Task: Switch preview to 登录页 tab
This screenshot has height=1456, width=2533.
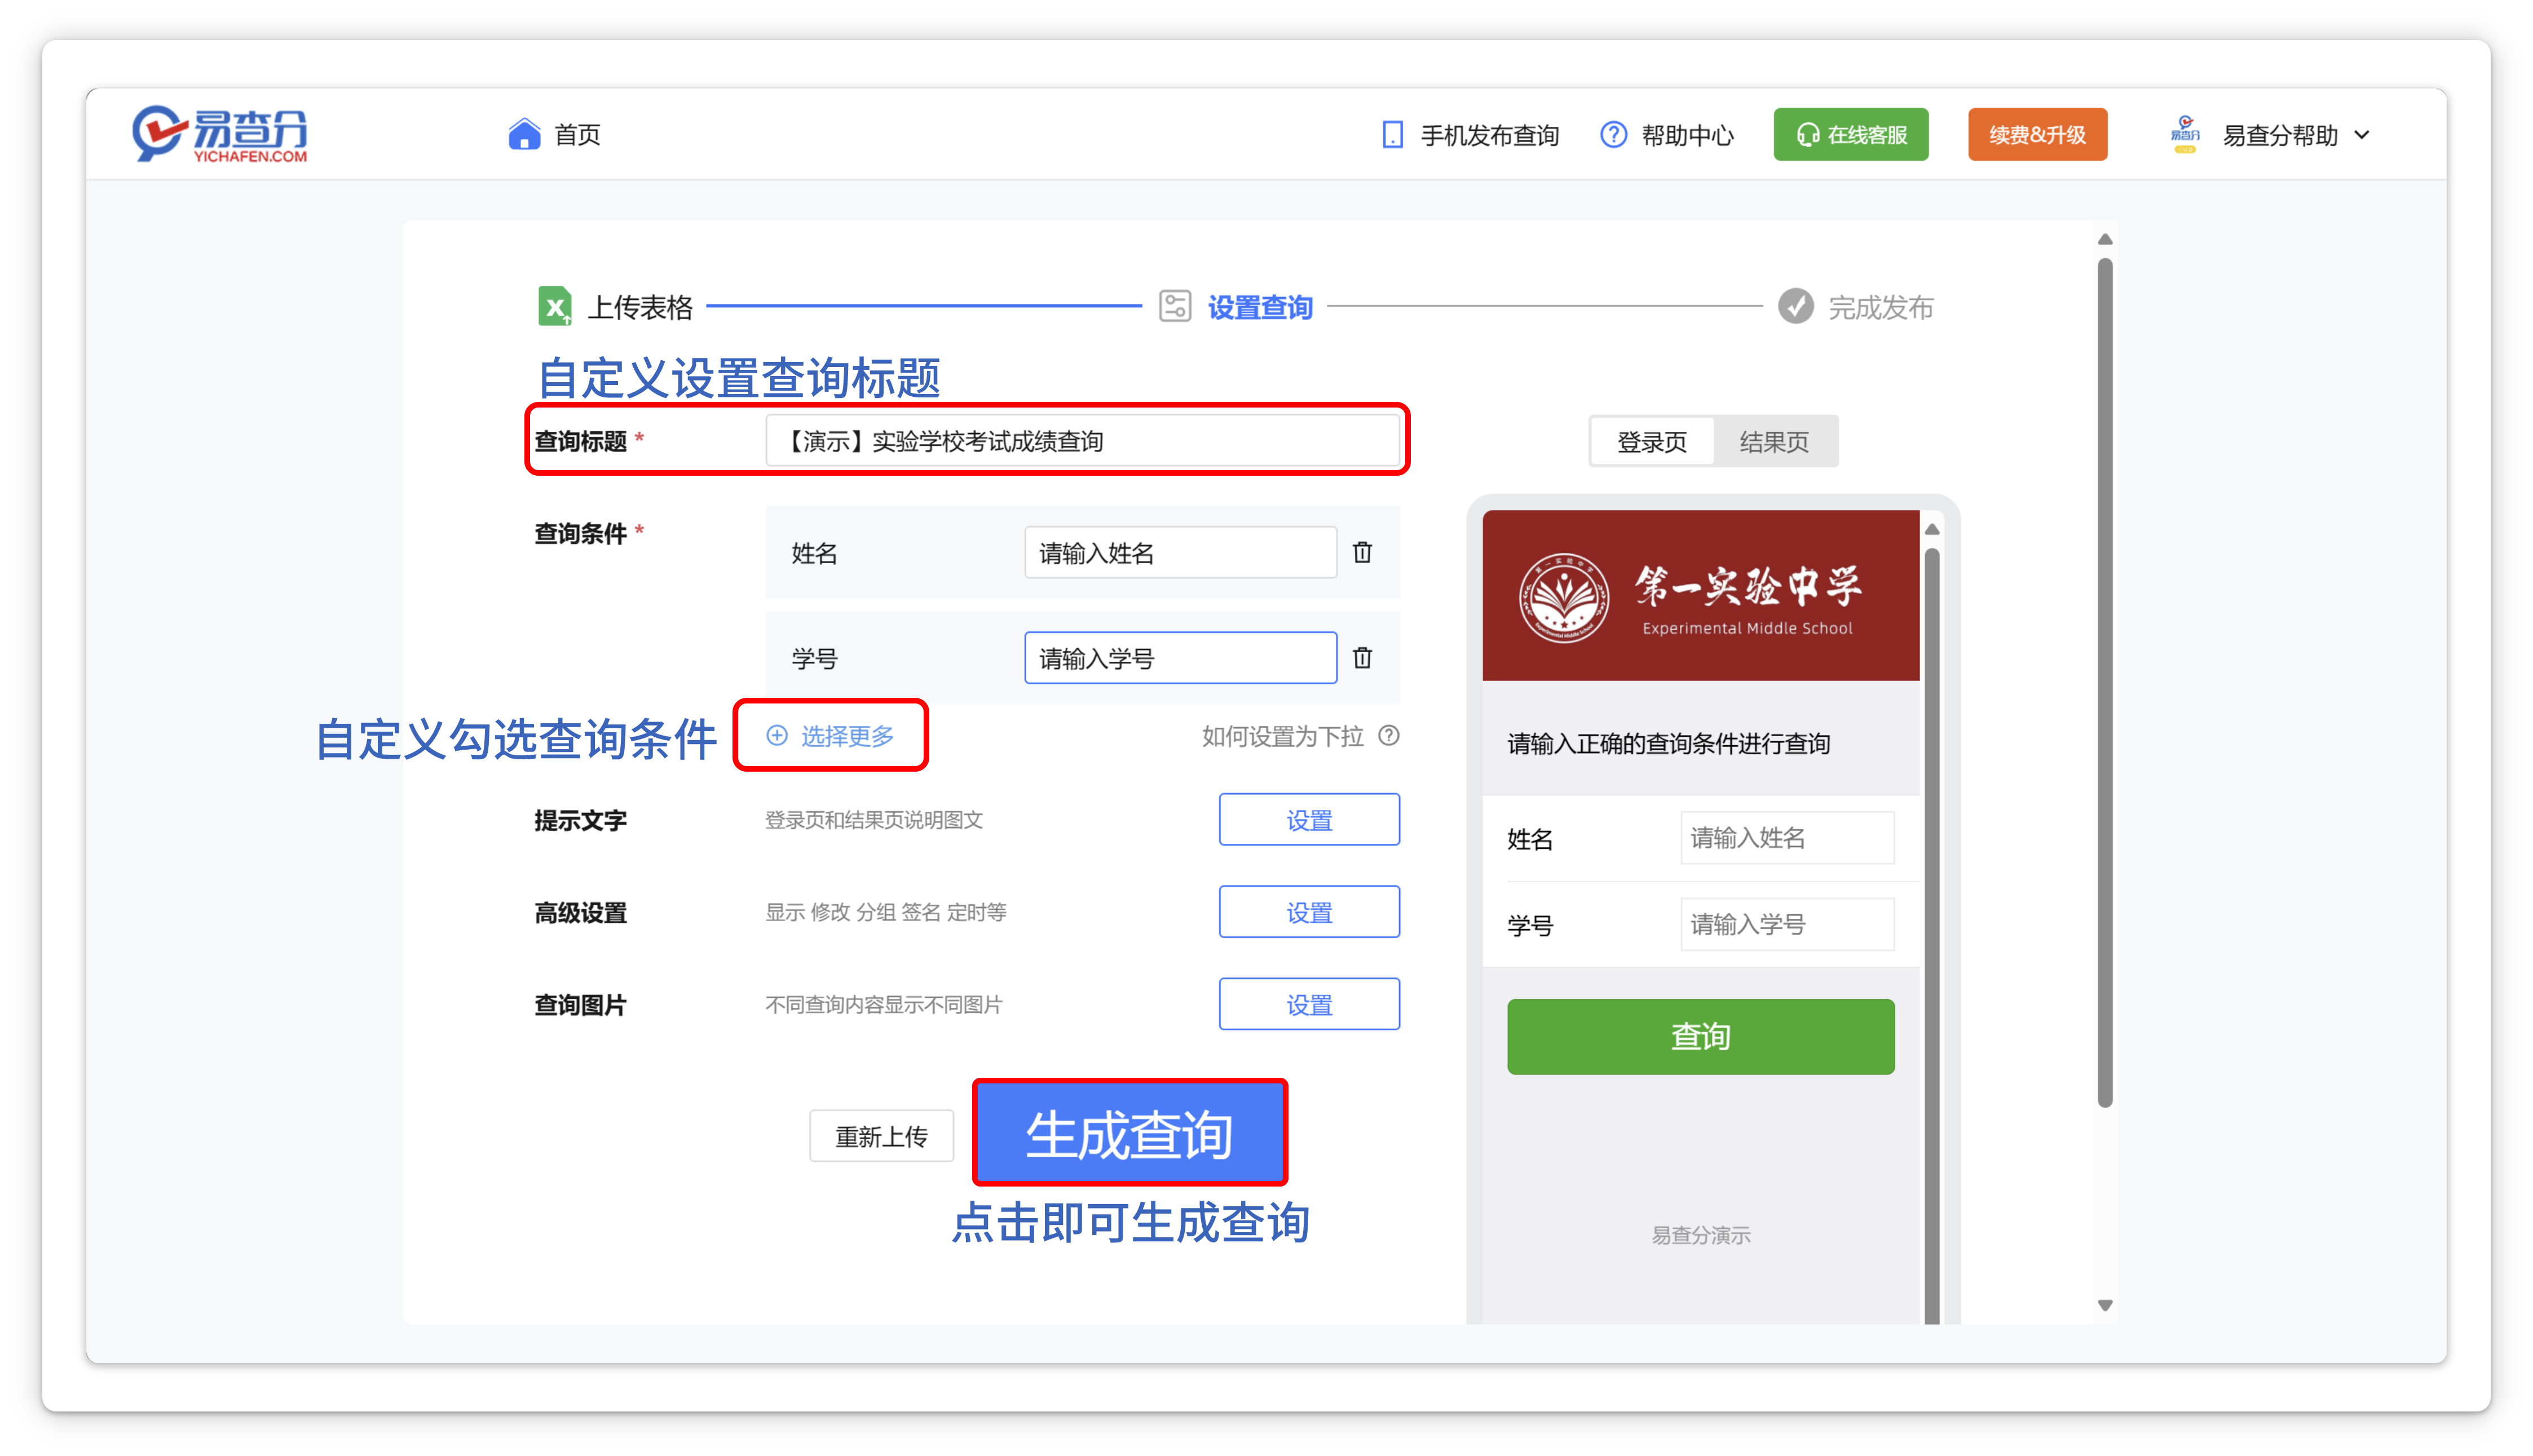Action: click(x=1652, y=441)
